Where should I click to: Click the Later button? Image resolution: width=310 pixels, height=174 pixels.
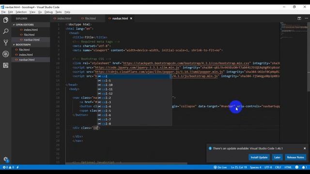[277, 158]
